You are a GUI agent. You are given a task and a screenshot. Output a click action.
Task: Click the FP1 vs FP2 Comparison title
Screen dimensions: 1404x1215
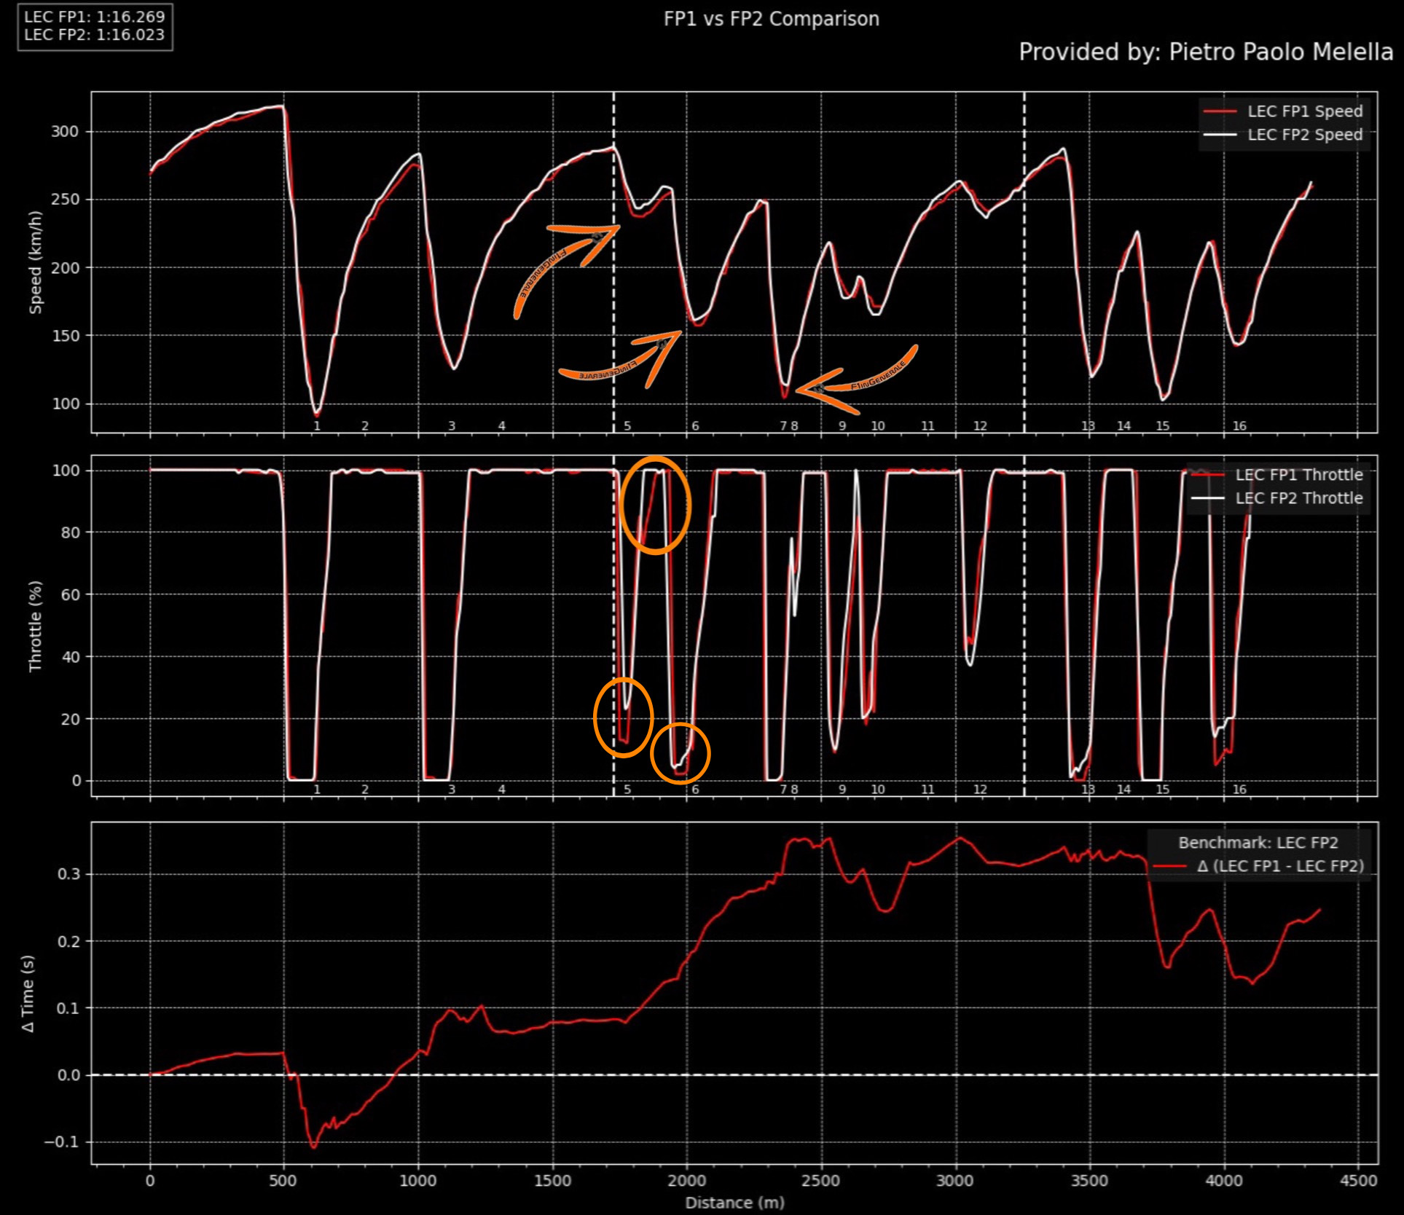pos(771,19)
